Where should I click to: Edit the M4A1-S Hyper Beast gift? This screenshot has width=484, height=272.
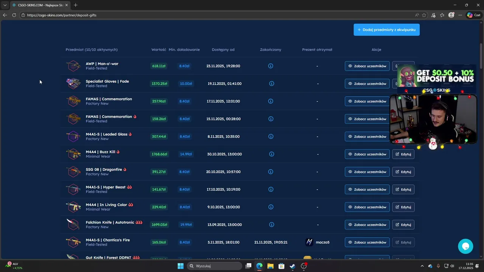[403, 189]
